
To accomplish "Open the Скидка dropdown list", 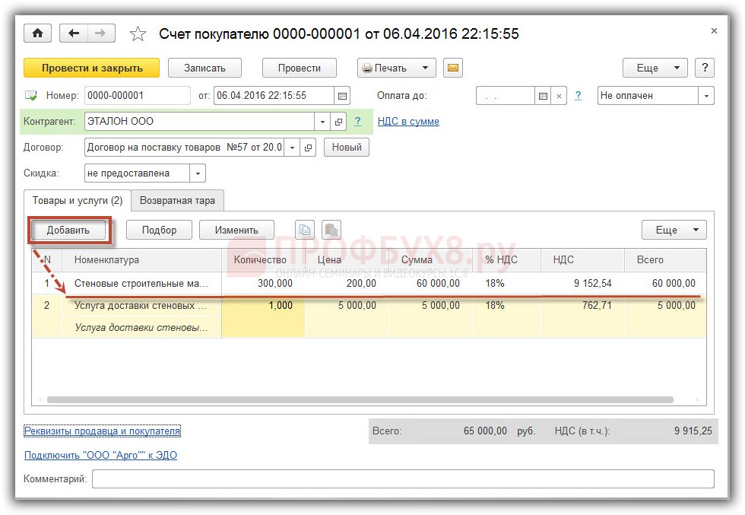I will 198,173.
